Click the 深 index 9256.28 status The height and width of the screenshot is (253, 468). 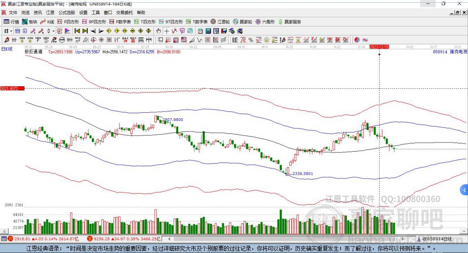[x=124, y=239]
